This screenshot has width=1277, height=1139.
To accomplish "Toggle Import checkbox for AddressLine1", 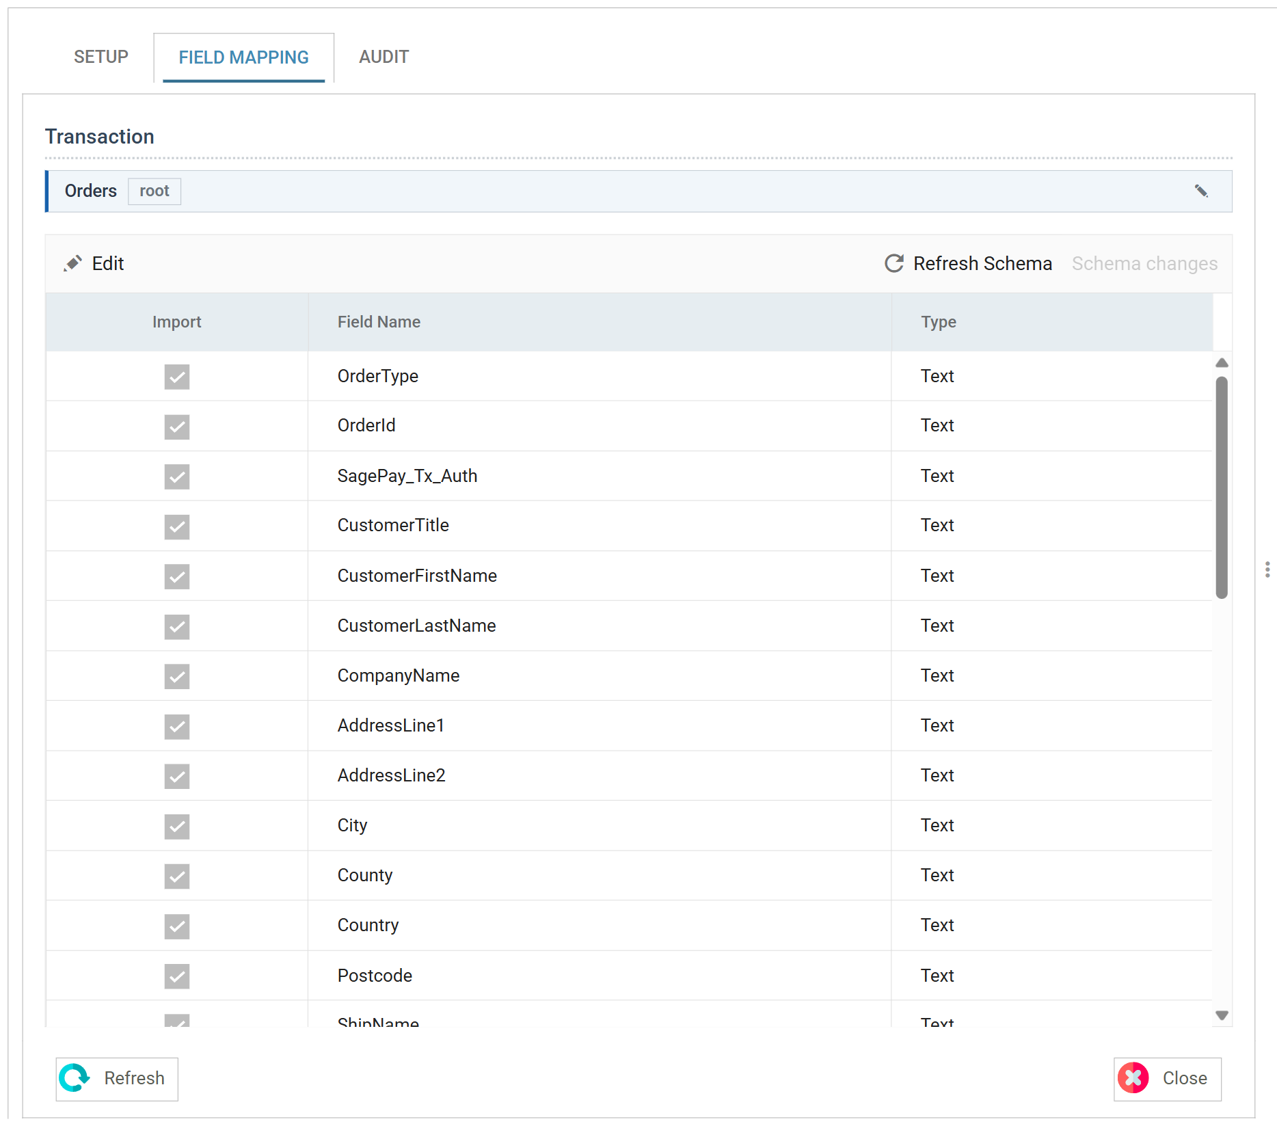I will click(177, 726).
